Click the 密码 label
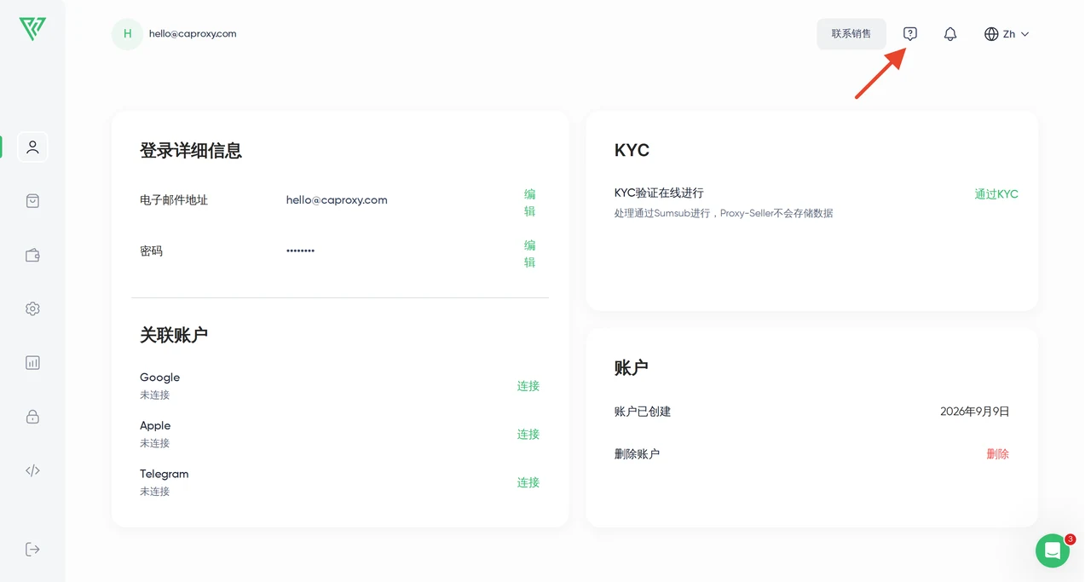The width and height of the screenshot is (1091, 582). pyautogui.click(x=151, y=251)
